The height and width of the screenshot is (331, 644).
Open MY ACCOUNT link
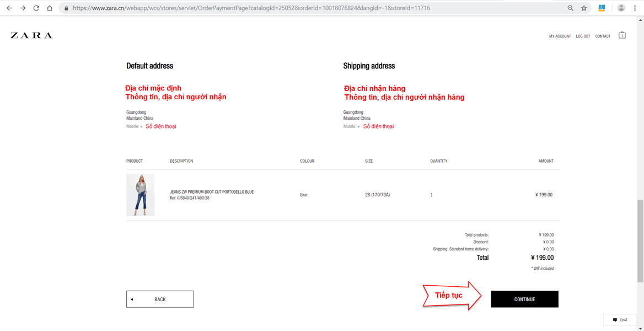(x=560, y=36)
